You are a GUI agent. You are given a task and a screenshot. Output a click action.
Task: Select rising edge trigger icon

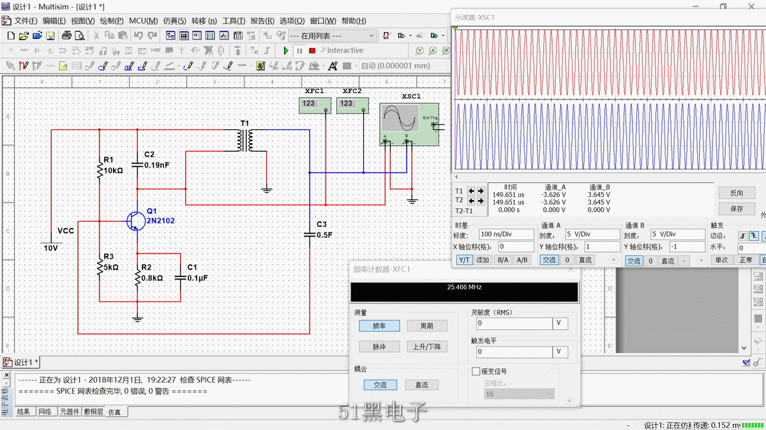[744, 236]
